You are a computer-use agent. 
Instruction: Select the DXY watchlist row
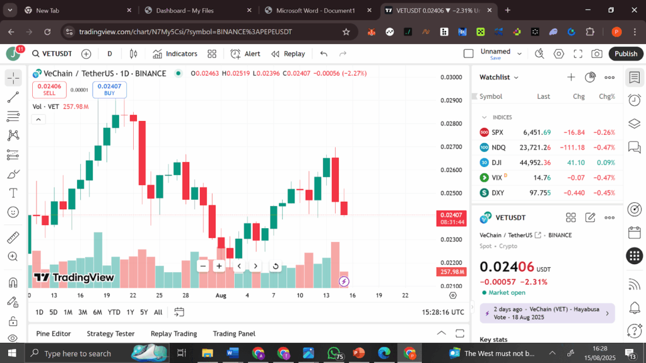(x=547, y=193)
